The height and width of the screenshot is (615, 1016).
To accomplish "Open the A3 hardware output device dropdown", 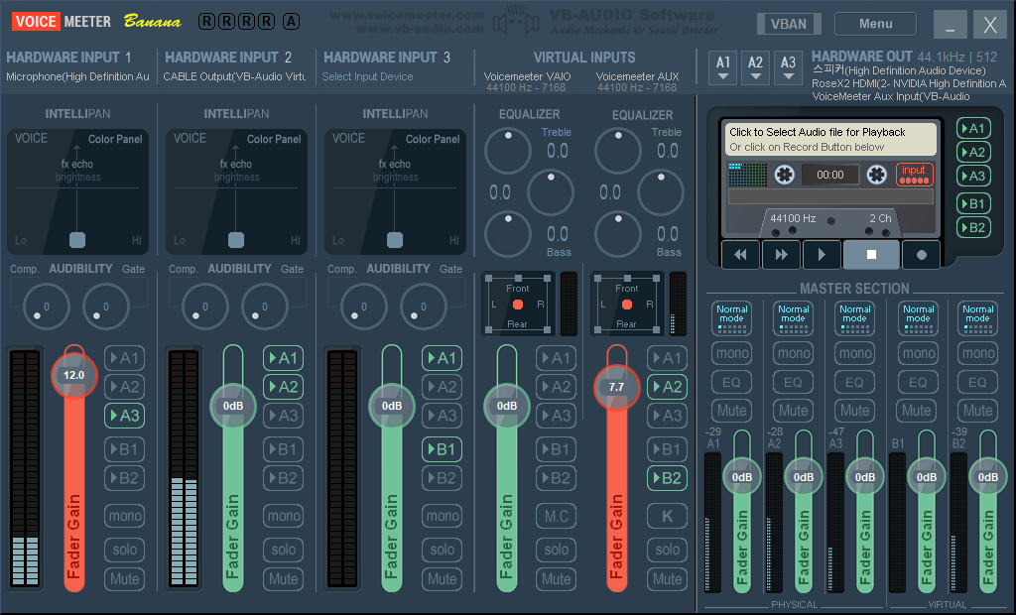I will tap(788, 68).
